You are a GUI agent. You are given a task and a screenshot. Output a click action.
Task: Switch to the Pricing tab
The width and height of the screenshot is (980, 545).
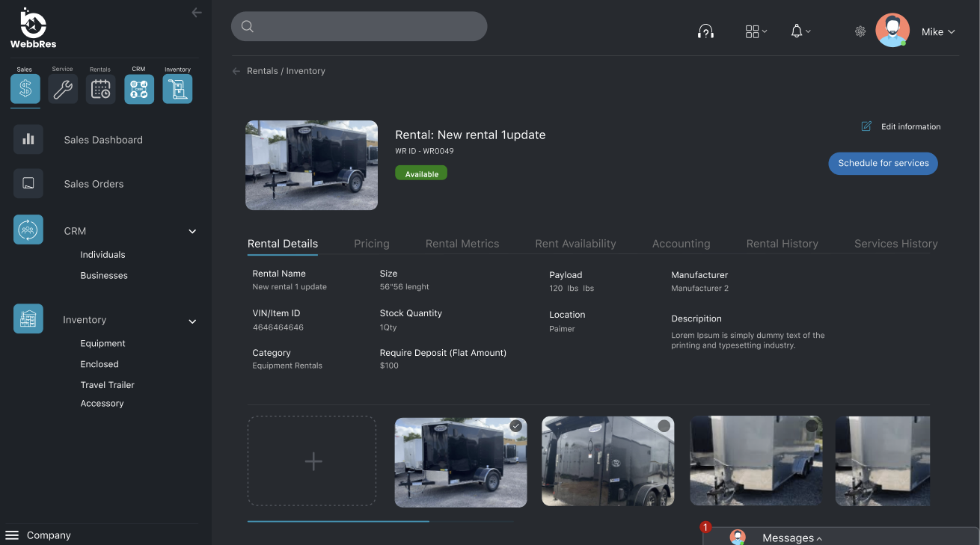point(371,243)
